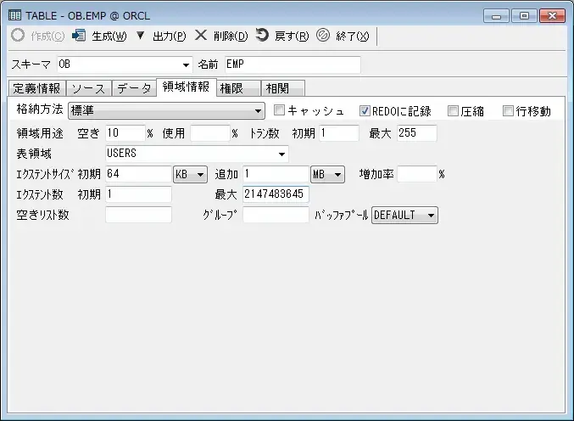Click the エクステント数 初期 field
This screenshot has height=421, width=574.
point(138,194)
